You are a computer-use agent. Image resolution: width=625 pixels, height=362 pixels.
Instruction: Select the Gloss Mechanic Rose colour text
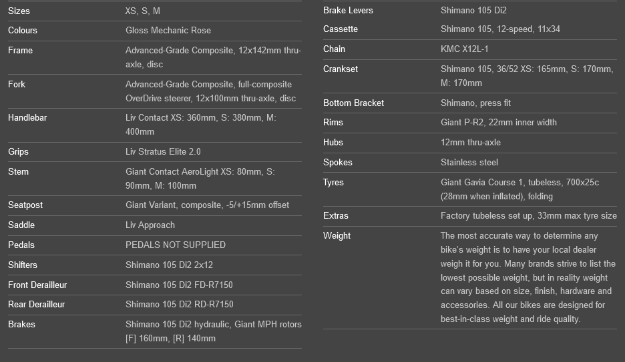click(168, 31)
